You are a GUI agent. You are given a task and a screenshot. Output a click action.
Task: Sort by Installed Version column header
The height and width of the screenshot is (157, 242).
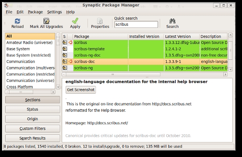point(146,36)
